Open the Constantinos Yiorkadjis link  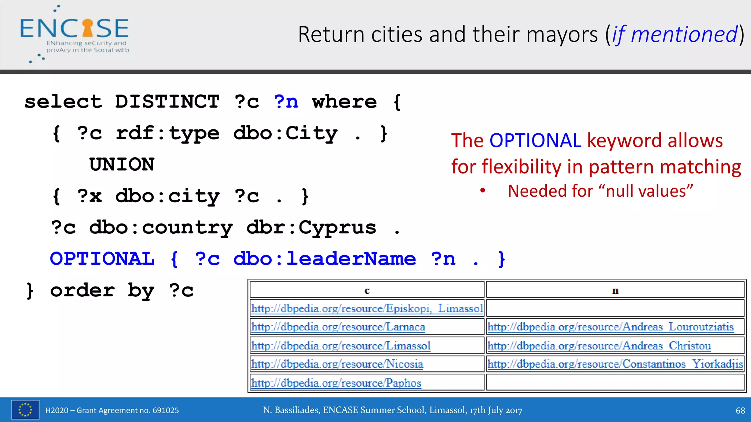615,364
